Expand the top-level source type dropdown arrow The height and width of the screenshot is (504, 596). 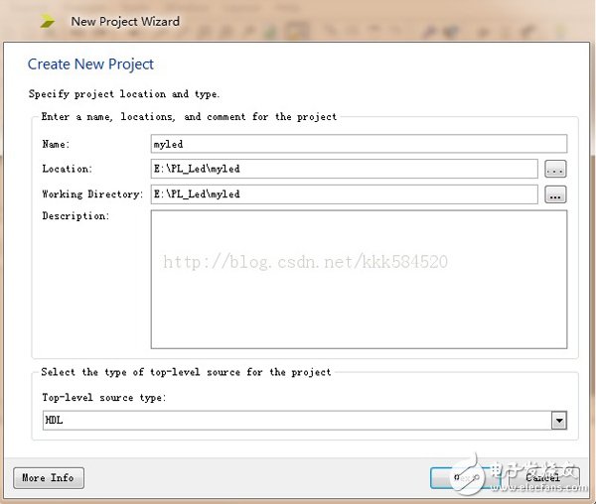click(x=559, y=421)
